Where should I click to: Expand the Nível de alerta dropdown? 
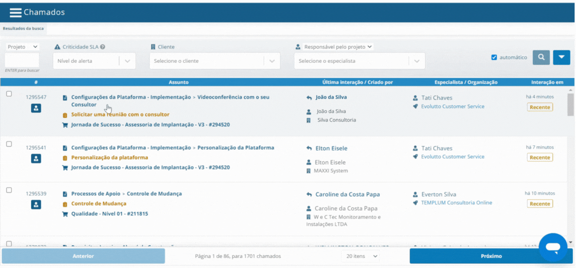point(127,61)
